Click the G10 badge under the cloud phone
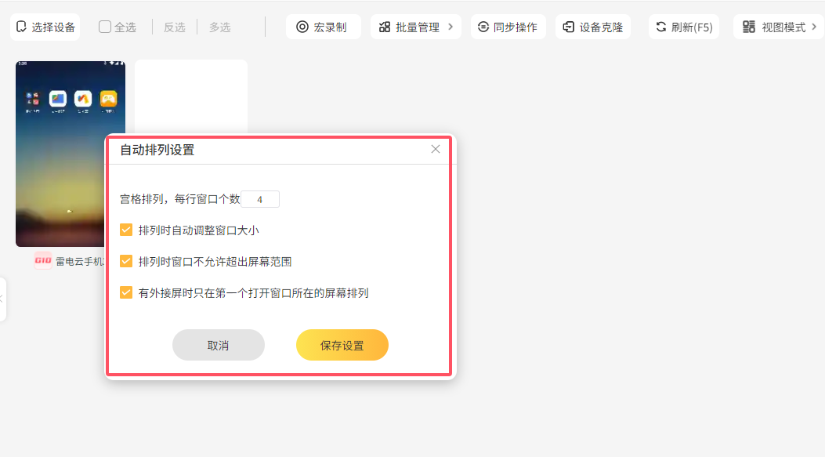Image resolution: width=825 pixels, height=457 pixels. click(x=43, y=260)
